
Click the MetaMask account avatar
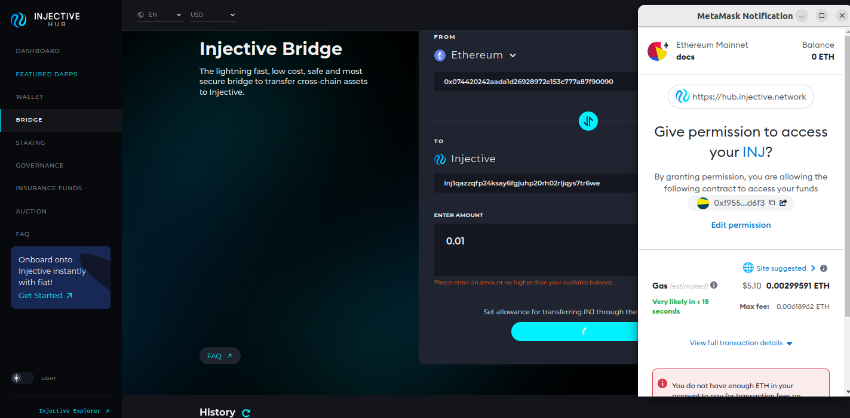tap(657, 51)
